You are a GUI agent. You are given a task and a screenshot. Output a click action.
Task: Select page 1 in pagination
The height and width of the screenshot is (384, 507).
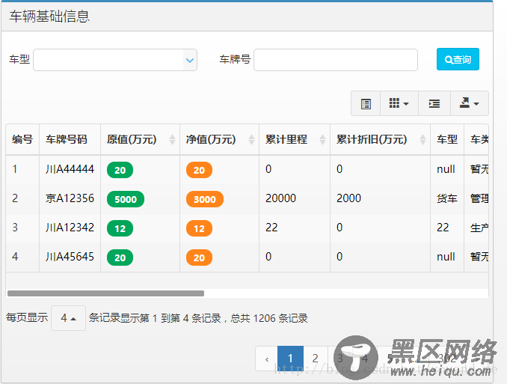pos(290,359)
